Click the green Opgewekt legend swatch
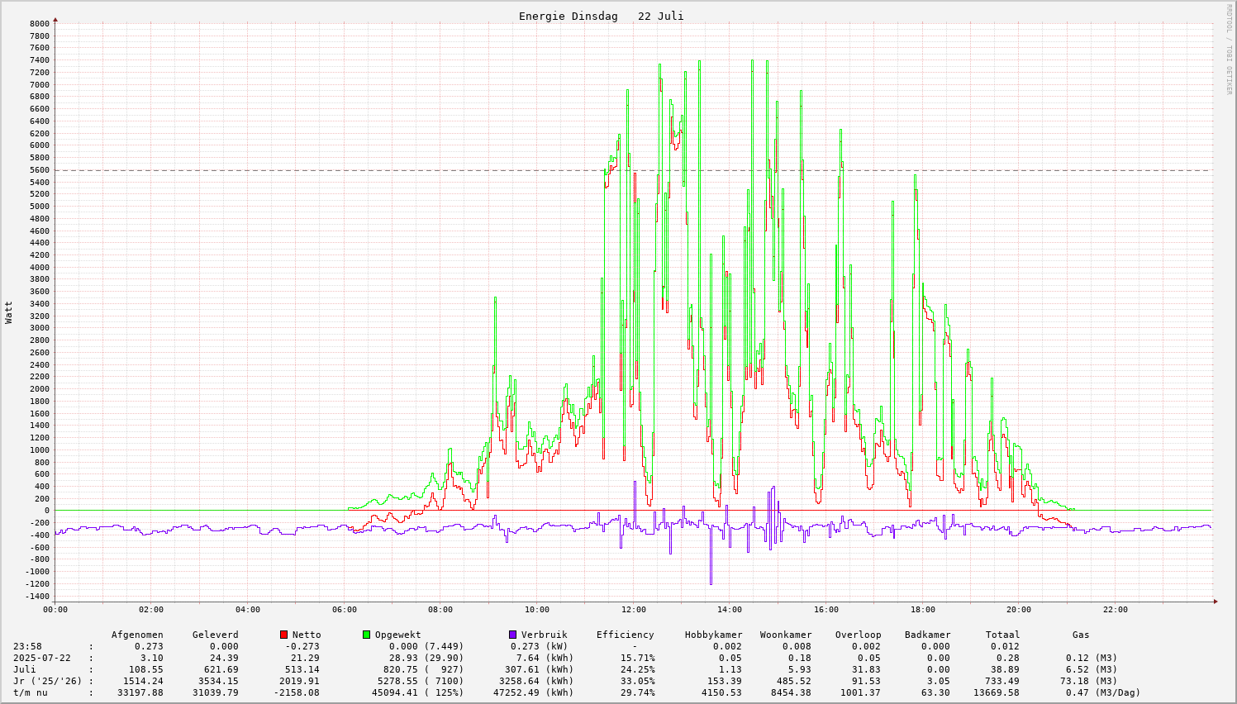The height and width of the screenshot is (704, 1237). 366,635
